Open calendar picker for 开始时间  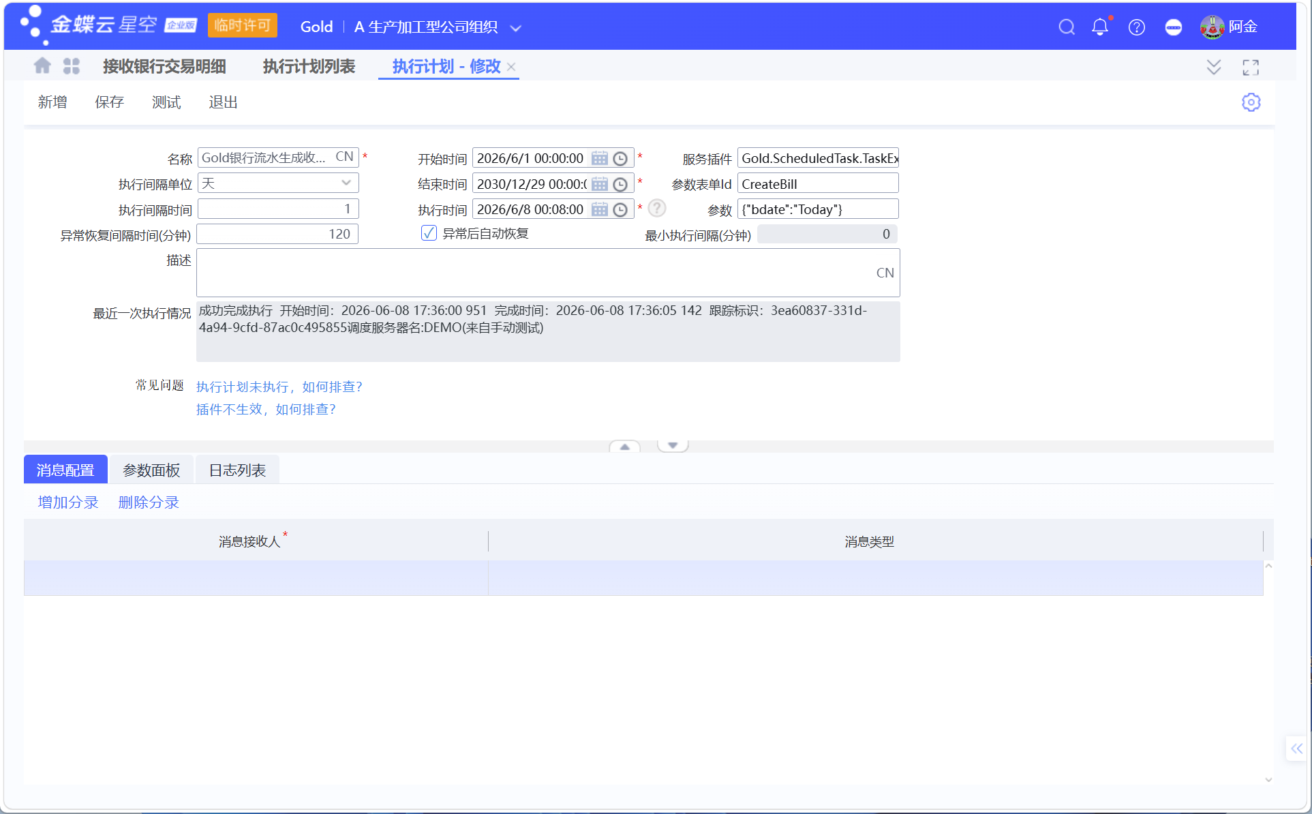pyautogui.click(x=600, y=158)
